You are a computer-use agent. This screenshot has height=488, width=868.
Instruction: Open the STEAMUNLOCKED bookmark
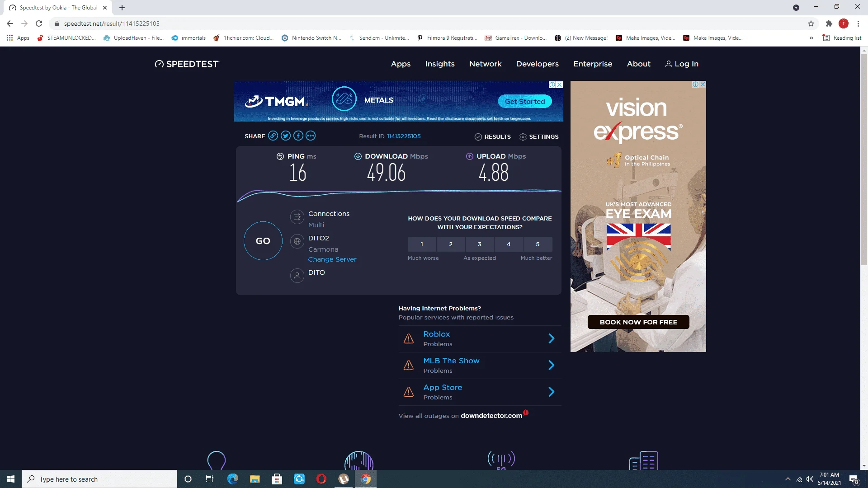[67, 38]
